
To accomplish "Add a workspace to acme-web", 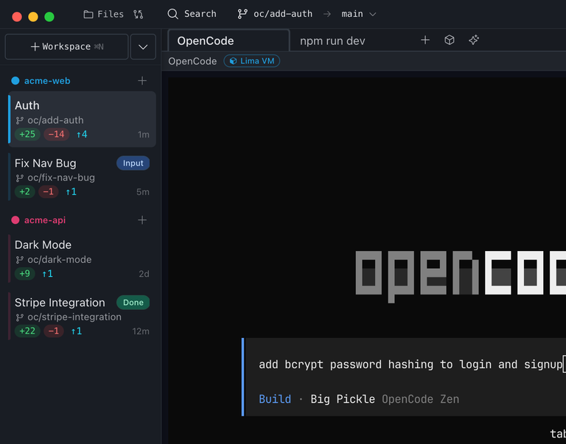I will 142,81.
